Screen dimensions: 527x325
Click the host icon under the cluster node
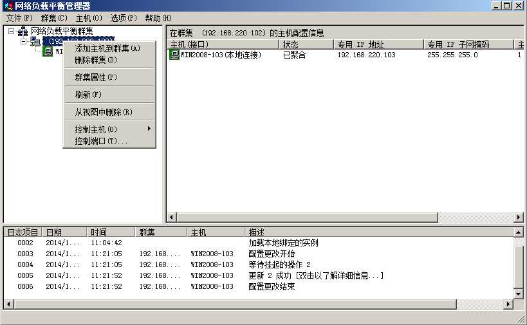(x=48, y=51)
